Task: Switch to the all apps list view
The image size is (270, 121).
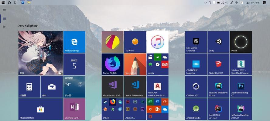Action: click(4, 27)
